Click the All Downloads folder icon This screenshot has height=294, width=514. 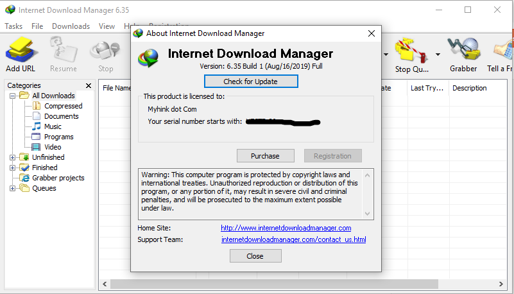pos(24,96)
